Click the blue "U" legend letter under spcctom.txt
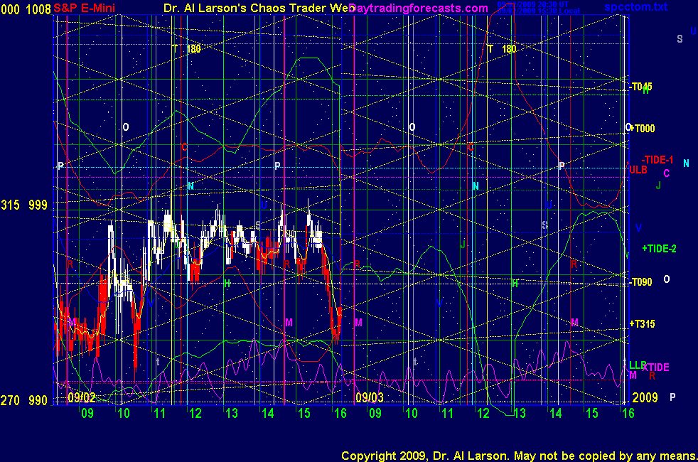 694,31
